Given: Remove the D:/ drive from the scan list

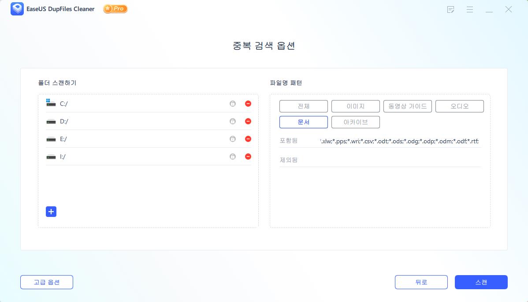Looking at the screenshot, I should [248, 121].
